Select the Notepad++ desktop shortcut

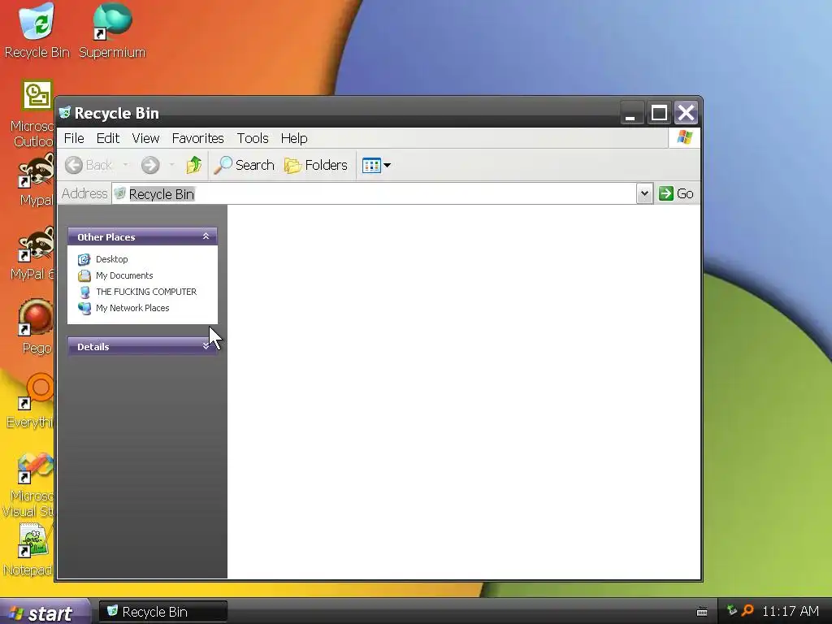28,550
